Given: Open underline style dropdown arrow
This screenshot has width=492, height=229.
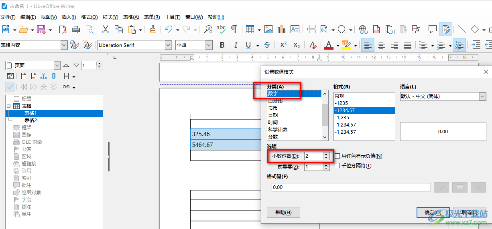Looking at the screenshot, I should point(257,45).
